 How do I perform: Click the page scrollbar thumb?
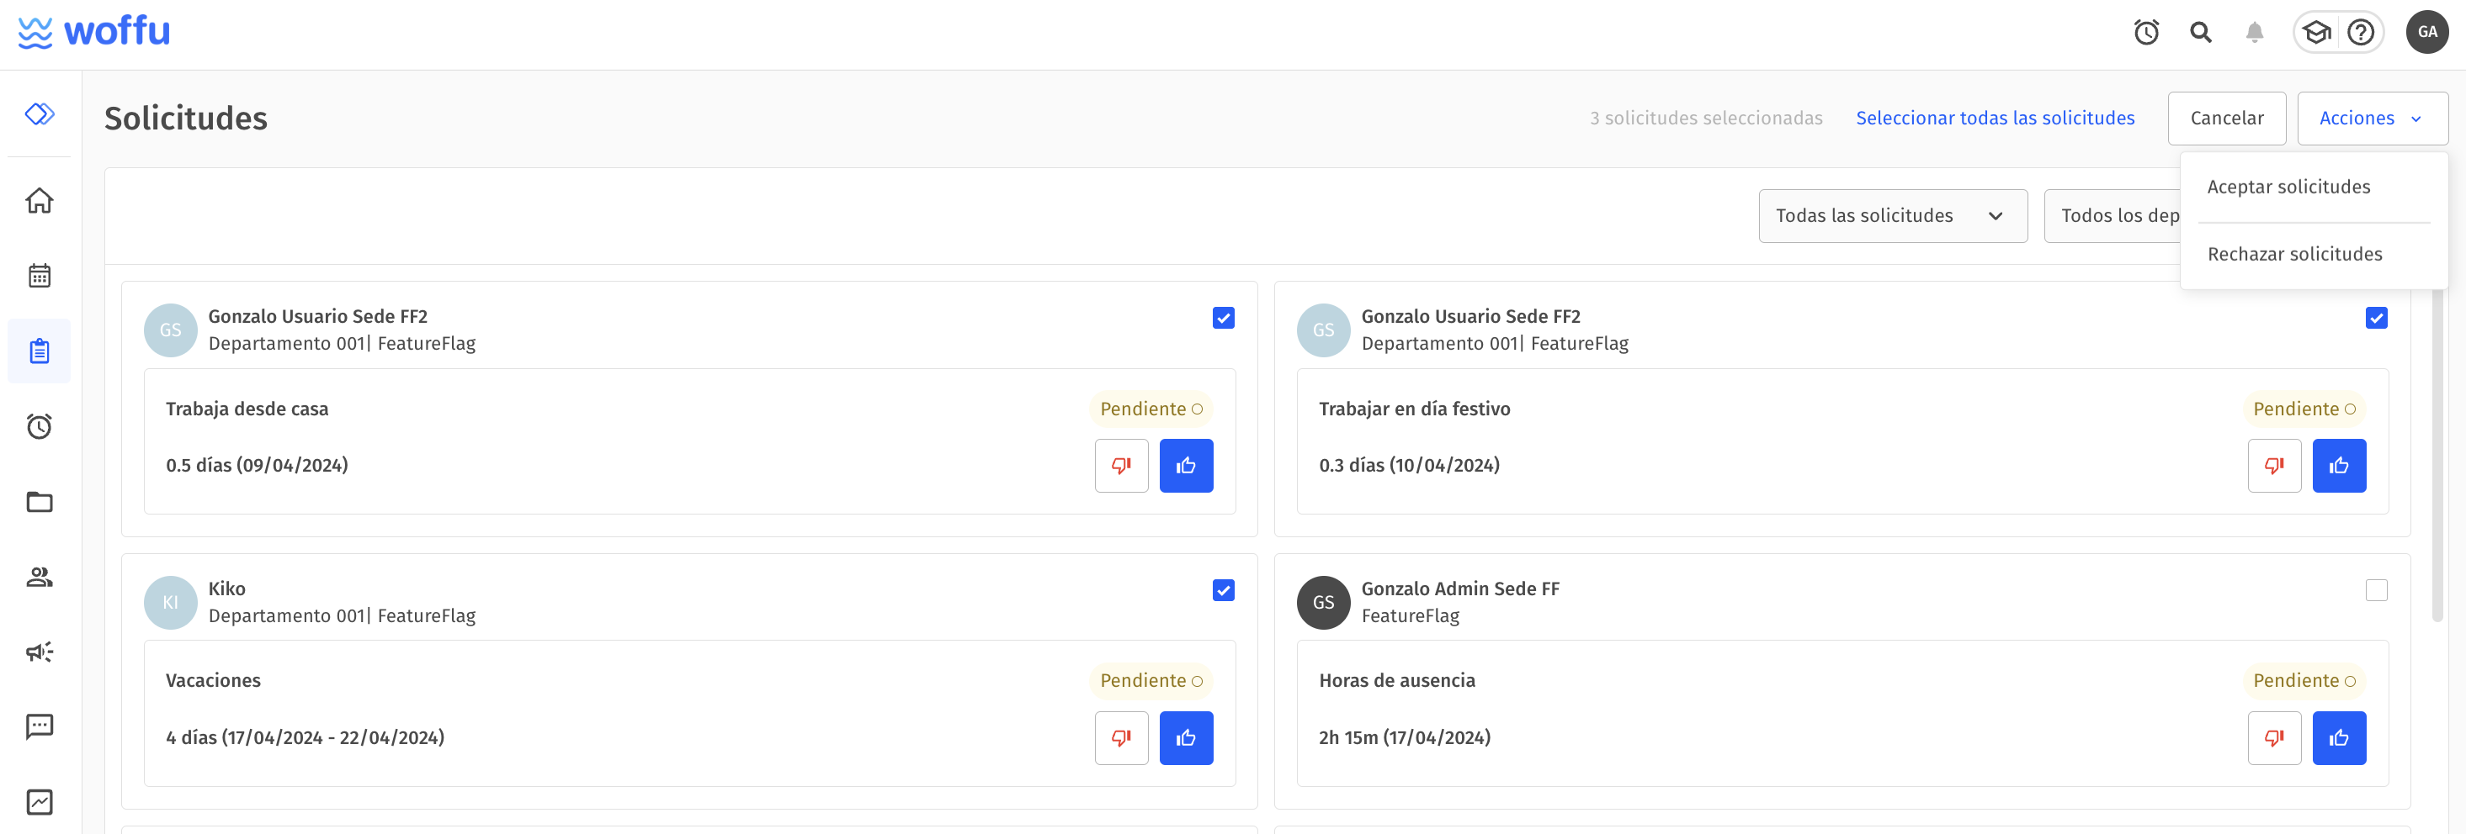click(2437, 454)
